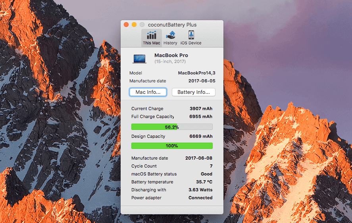
Task: Select the History tab label
Action: click(x=170, y=43)
